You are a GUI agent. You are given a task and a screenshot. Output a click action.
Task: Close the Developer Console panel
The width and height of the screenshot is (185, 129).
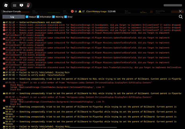(x=180, y=11)
